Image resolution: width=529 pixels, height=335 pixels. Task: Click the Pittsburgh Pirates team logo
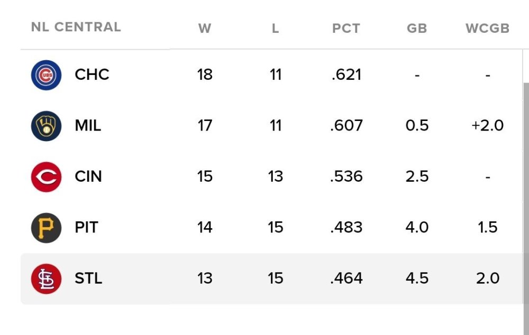click(46, 228)
